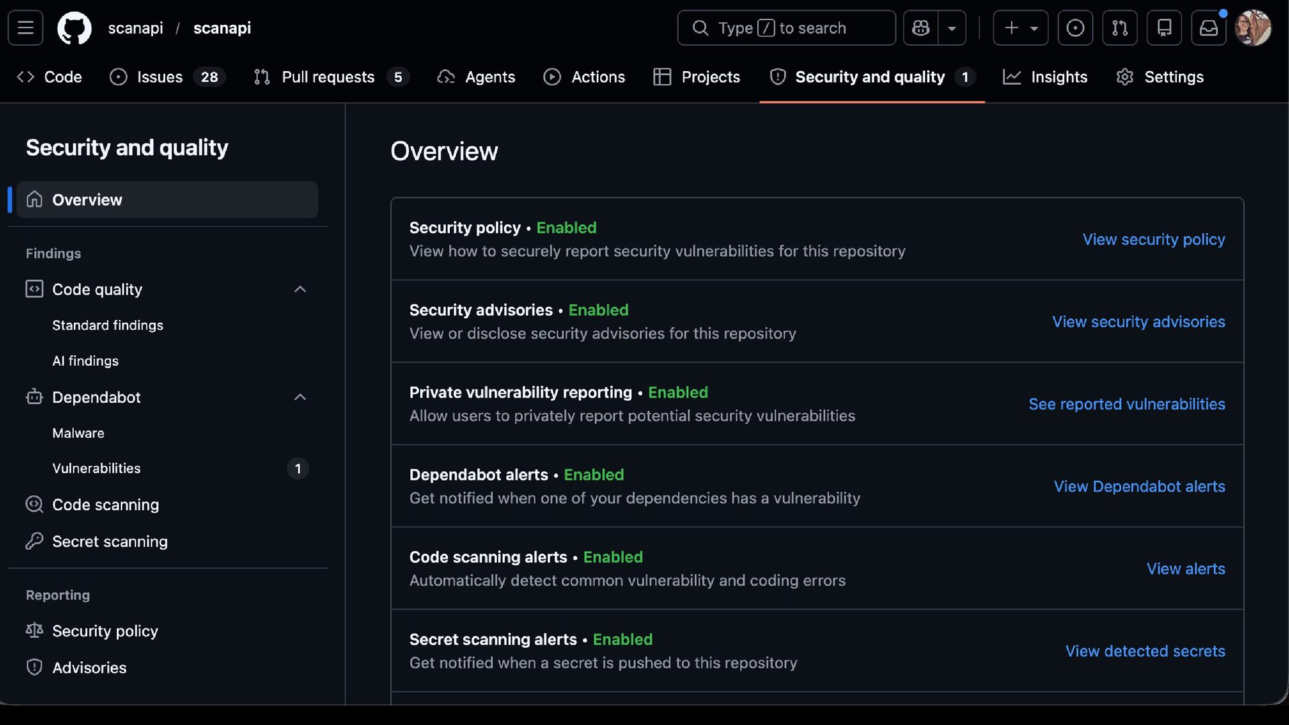Open the hamburger navigation menu
Image resolution: width=1289 pixels, height=725 pixels.
26,28
